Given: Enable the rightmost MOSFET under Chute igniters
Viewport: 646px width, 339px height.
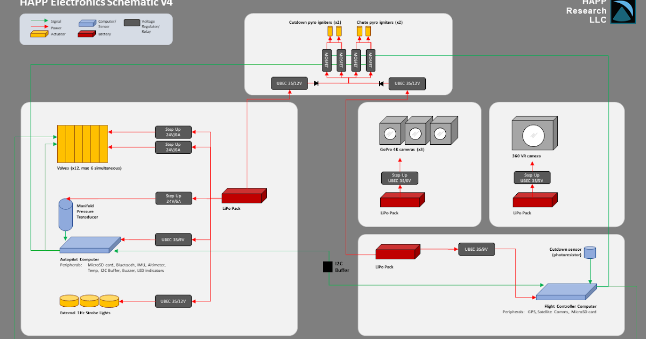Looking at the screenshot, I should click(x=370, y=61).
